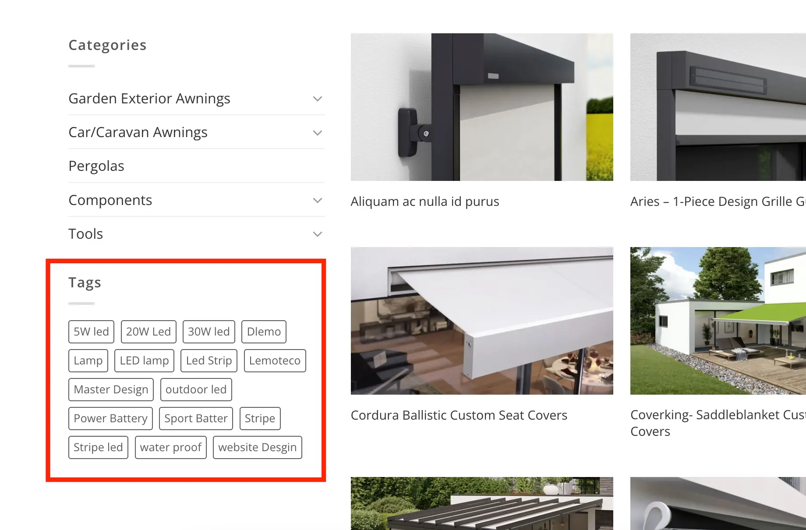Open the Aliquam ac nulla id purus thumbnail
Screen dimensions: 806x530
point(482,107)
